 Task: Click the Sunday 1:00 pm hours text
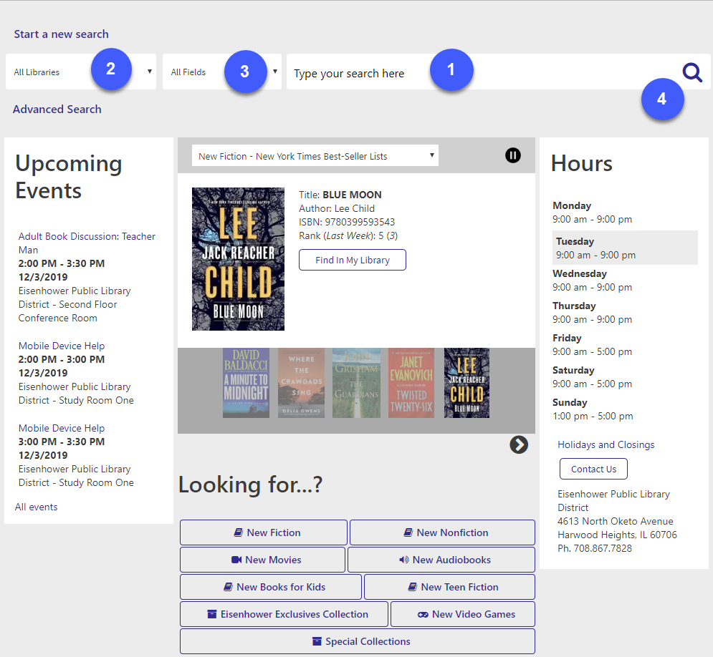593,417
